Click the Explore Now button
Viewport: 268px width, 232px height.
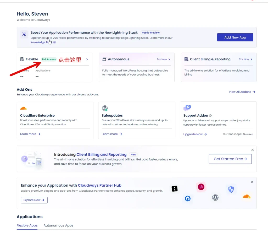pyautogui.click(x=34, y=200)
